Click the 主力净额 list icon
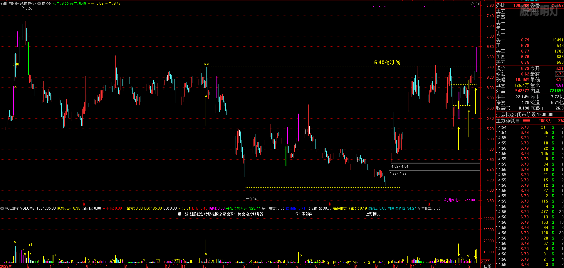The image size is (564, 268). (x=518, y=121)
